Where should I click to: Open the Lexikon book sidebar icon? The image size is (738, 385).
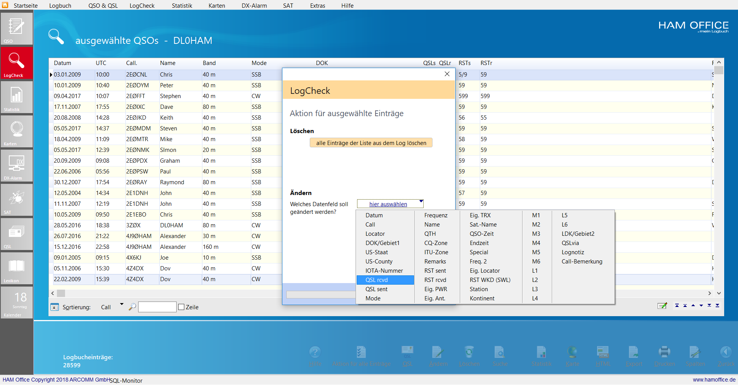(x=16, y=268)
